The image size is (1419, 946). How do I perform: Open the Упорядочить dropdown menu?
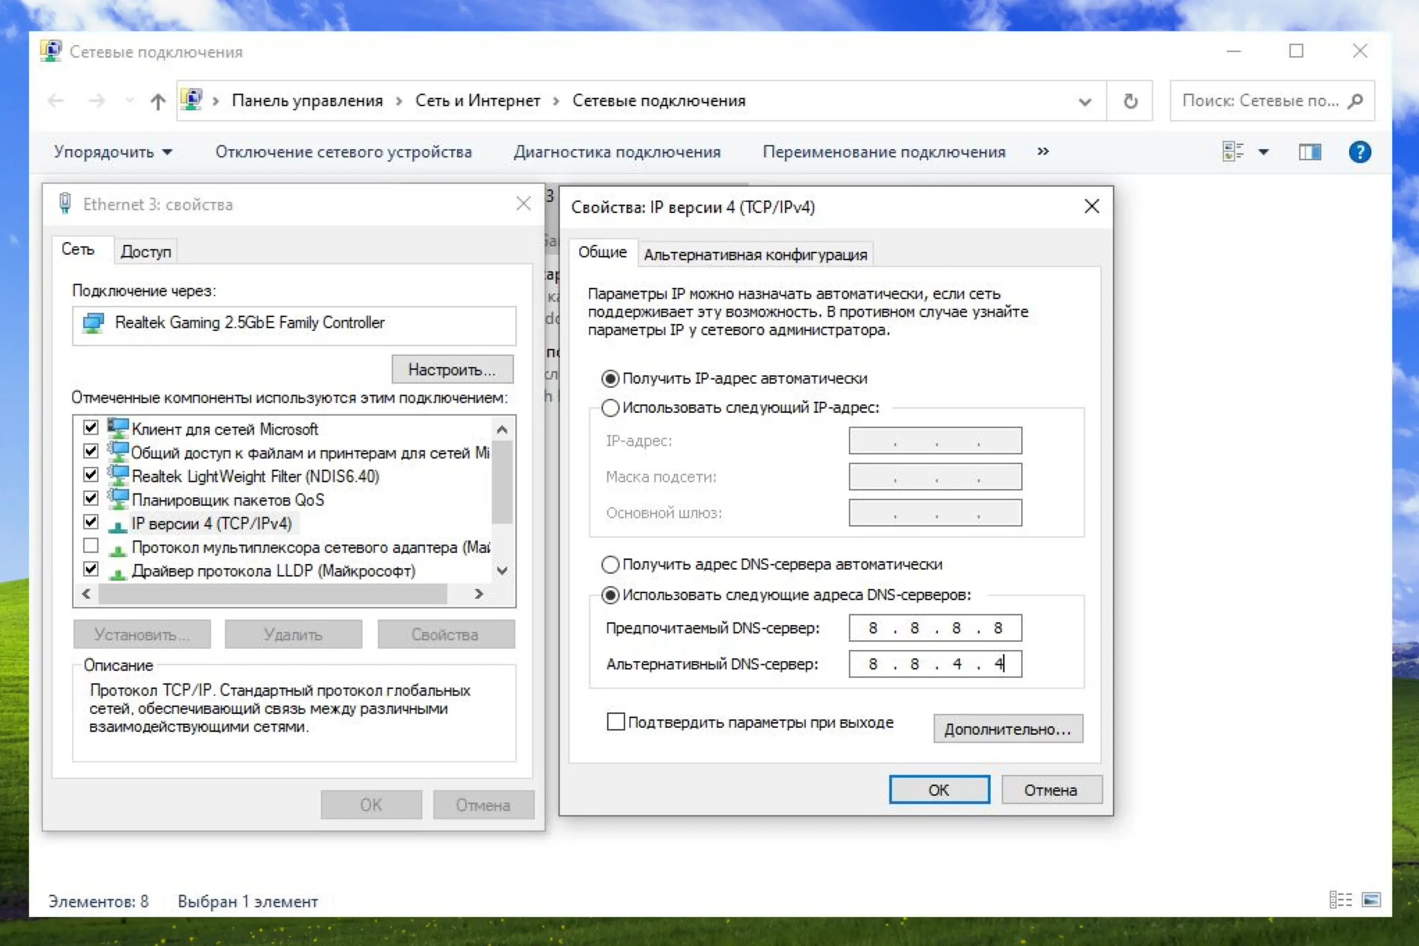click(112, 152)
